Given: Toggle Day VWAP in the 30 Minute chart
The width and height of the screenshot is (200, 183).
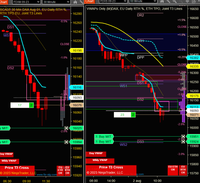Looking at the screenshot, I should 7,154.
